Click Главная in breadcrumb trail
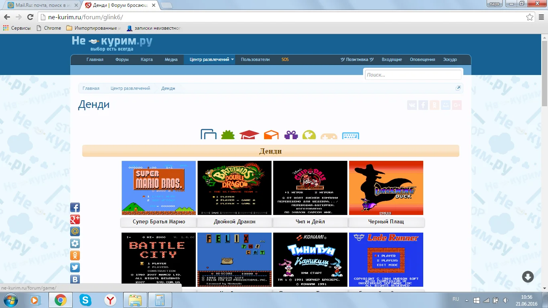548x308 pixels. (x=91, y=88)
